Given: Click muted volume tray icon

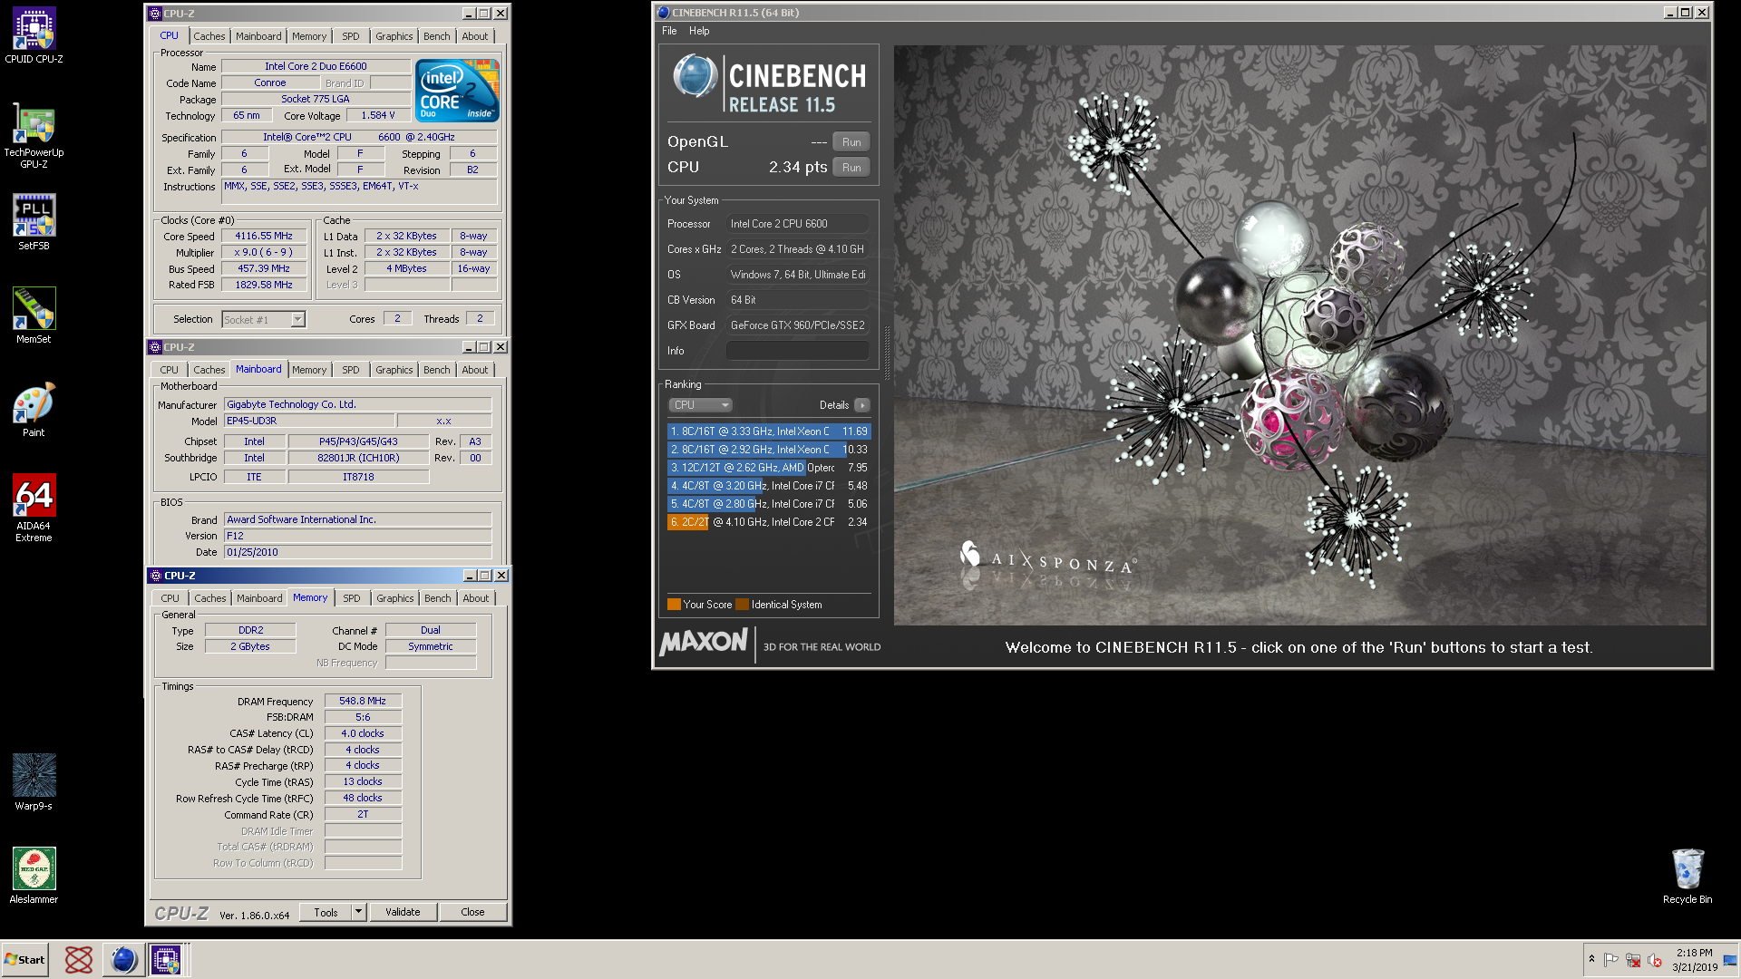Looking at the screenshot, I should pyautogui.click(x=1655, y=960).
